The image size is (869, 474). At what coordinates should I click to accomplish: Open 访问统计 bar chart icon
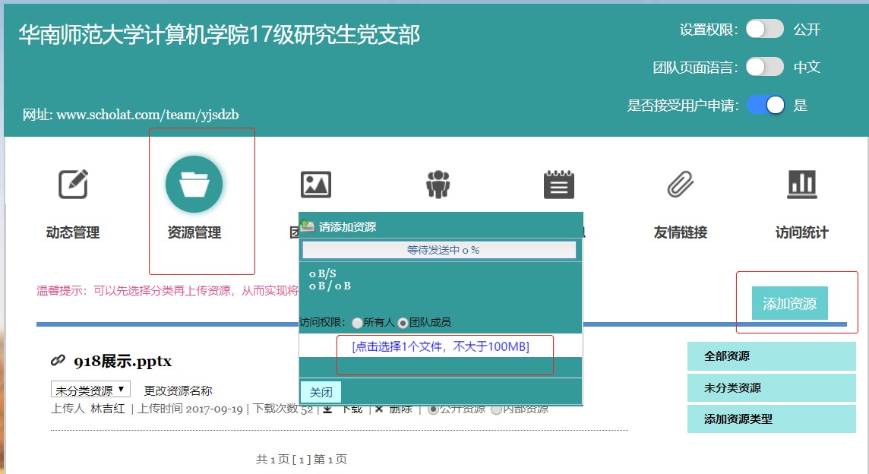pyautogui.click(x=802, y=184)
